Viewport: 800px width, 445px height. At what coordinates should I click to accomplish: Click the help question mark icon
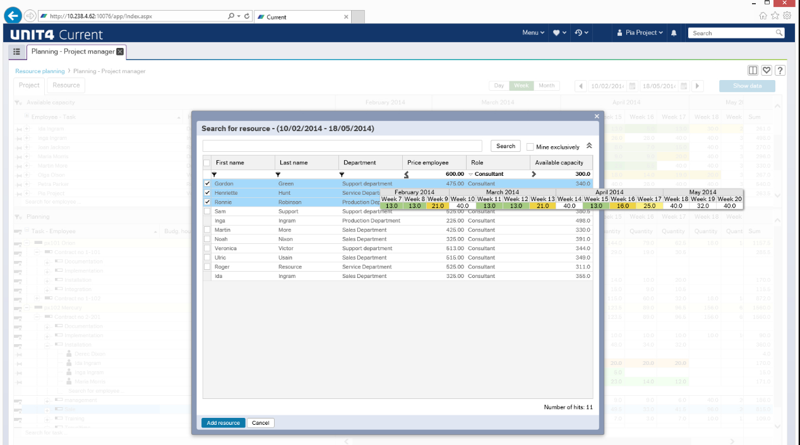tap(780, 71)
